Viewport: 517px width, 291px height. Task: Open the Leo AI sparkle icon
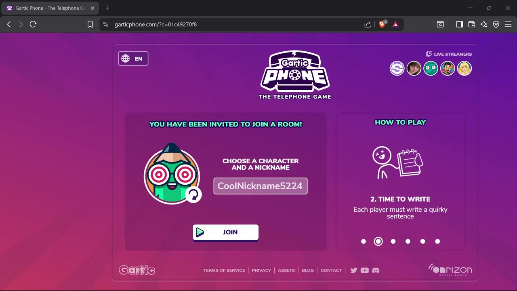coord(484,24)
